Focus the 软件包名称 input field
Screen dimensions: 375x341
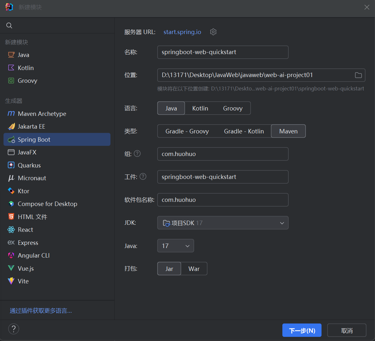pyautogui.click(x=223, y=200)
